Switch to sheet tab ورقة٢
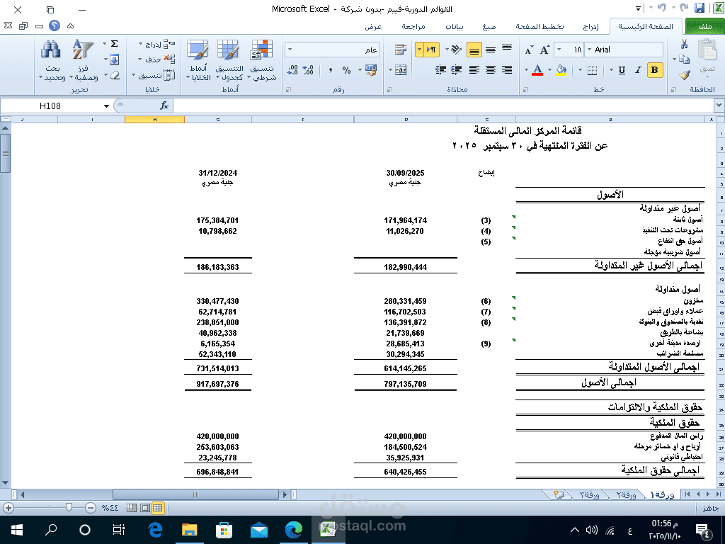 click(x=626, y=495)
